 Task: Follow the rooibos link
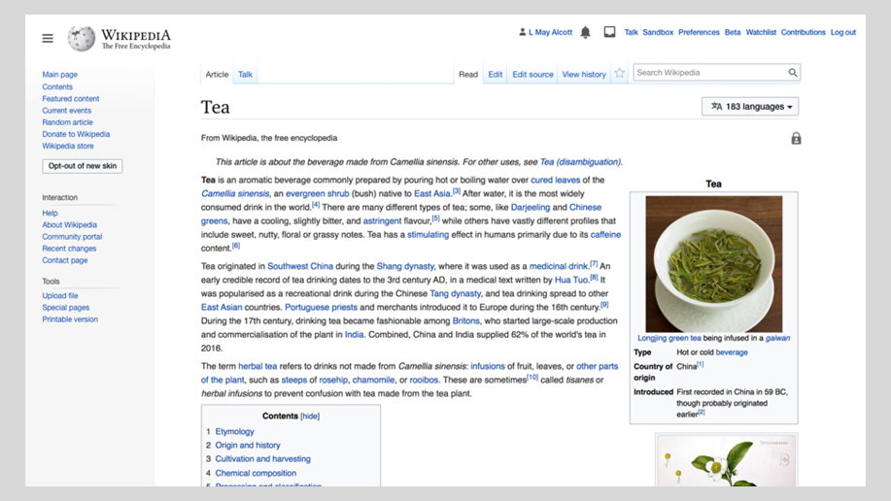coord(424,380)
